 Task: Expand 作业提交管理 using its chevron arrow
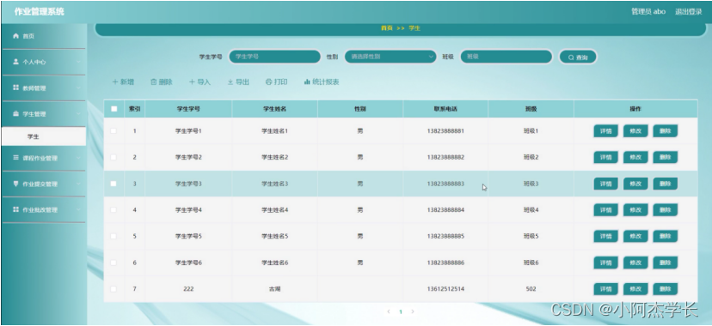coord(78,184)
